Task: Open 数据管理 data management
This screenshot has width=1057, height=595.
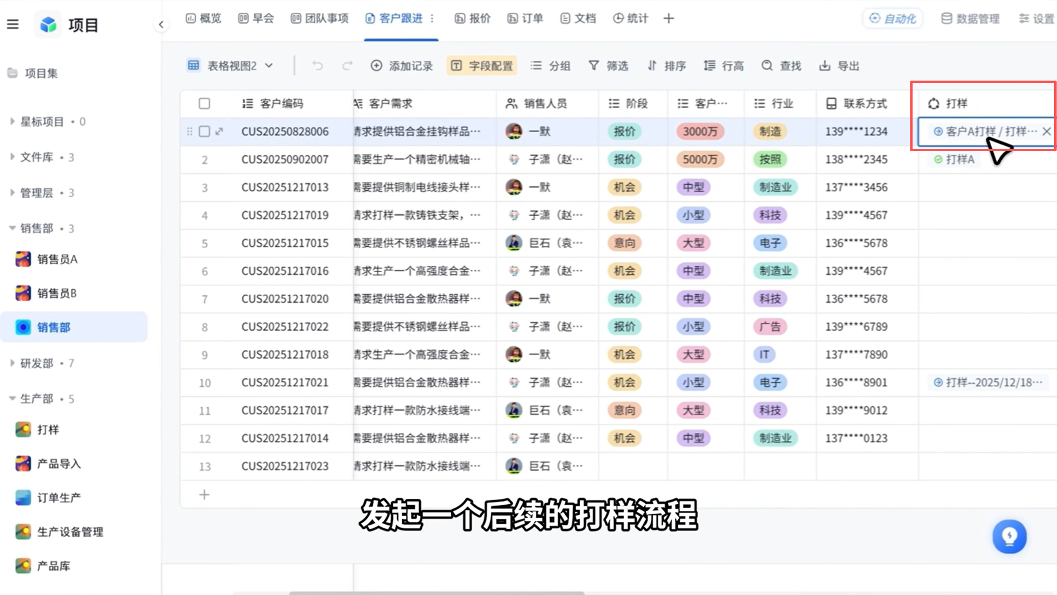Action: pos(970,19)
